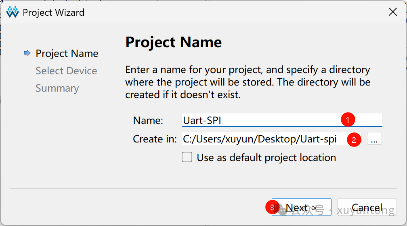This screenshot has width=407, height=226.
Task: Click the blue arrow beside Project Name step
Action: [x=27, y=53]
